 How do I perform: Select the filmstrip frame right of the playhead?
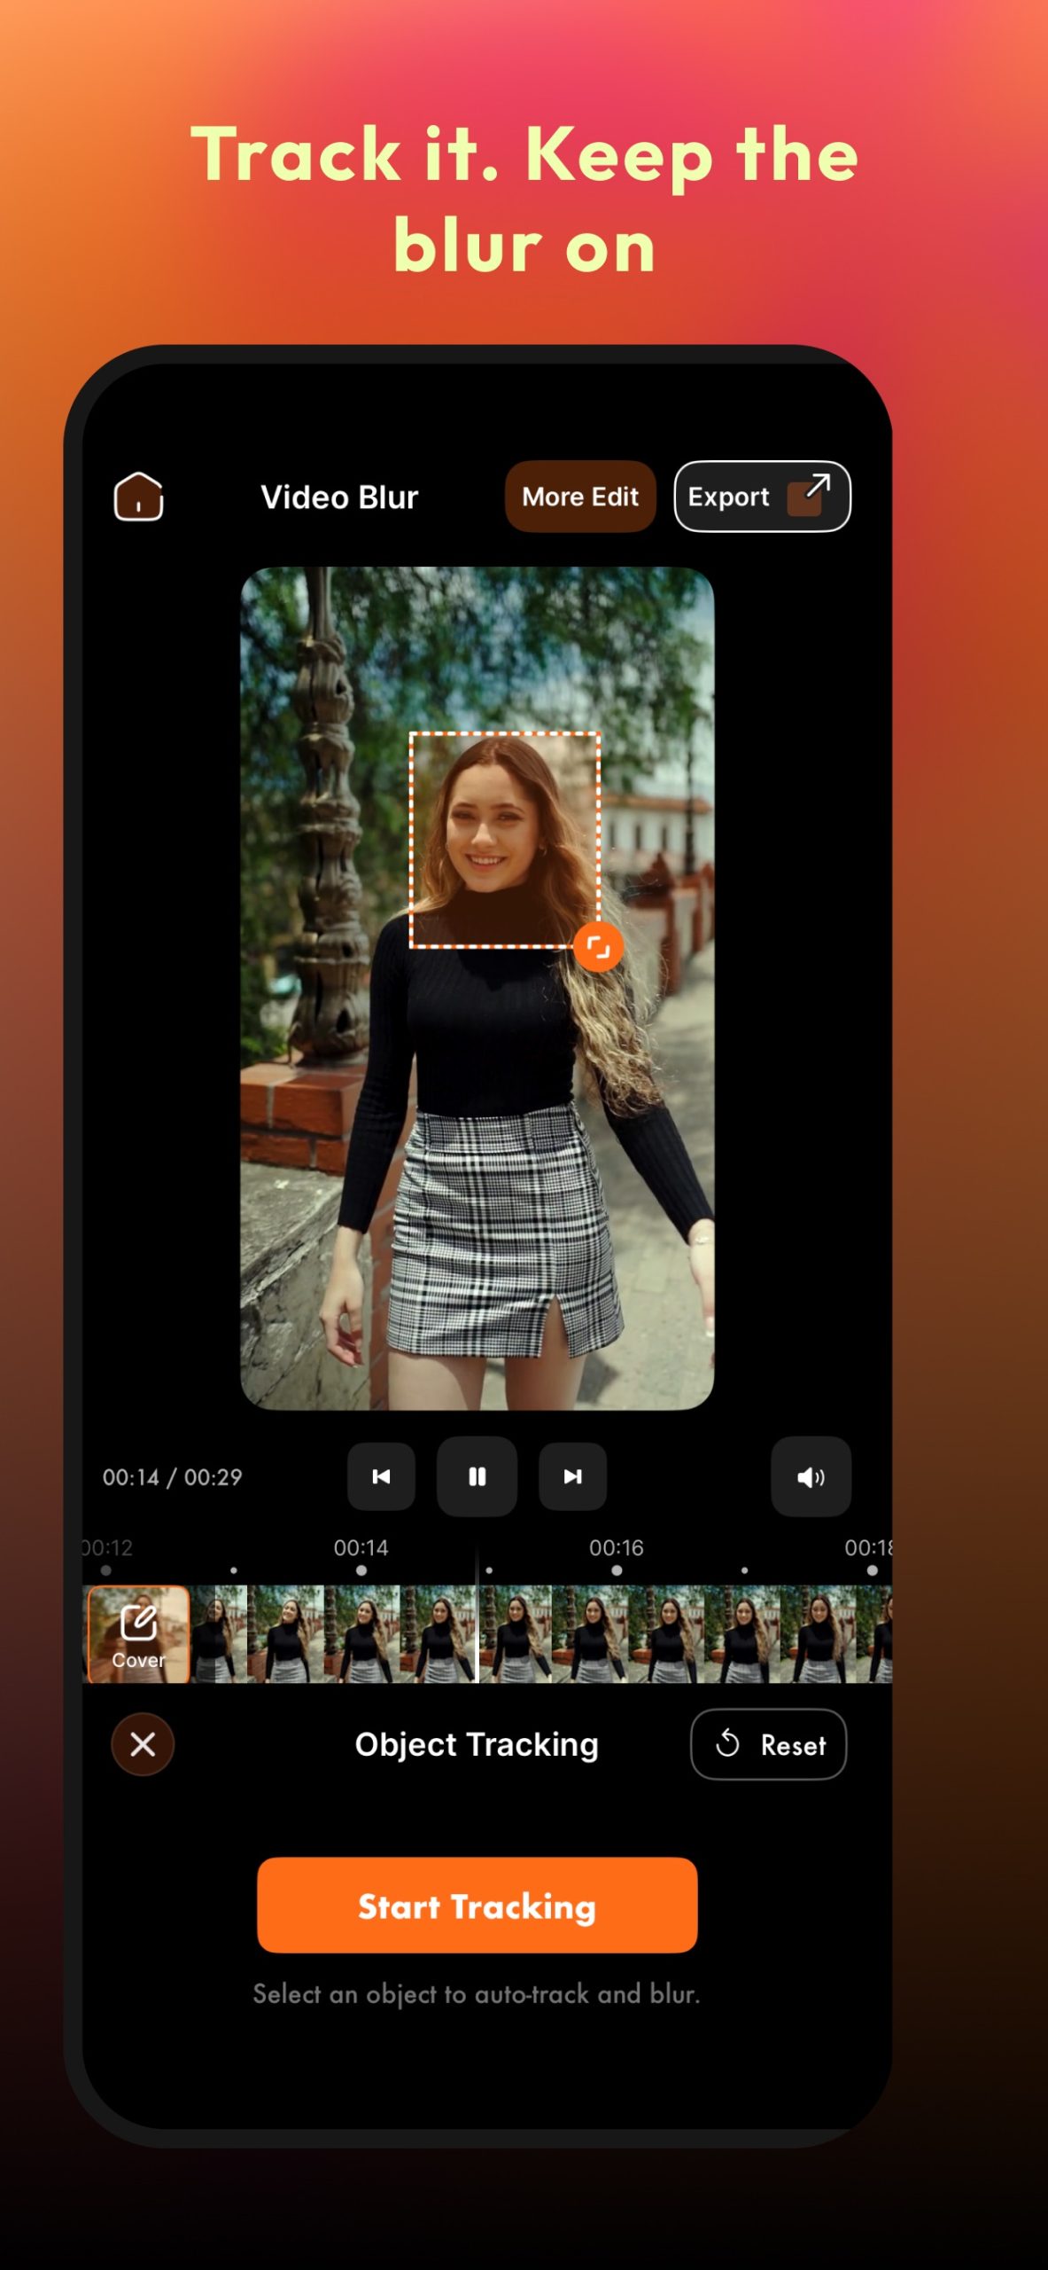point(516,1634)
